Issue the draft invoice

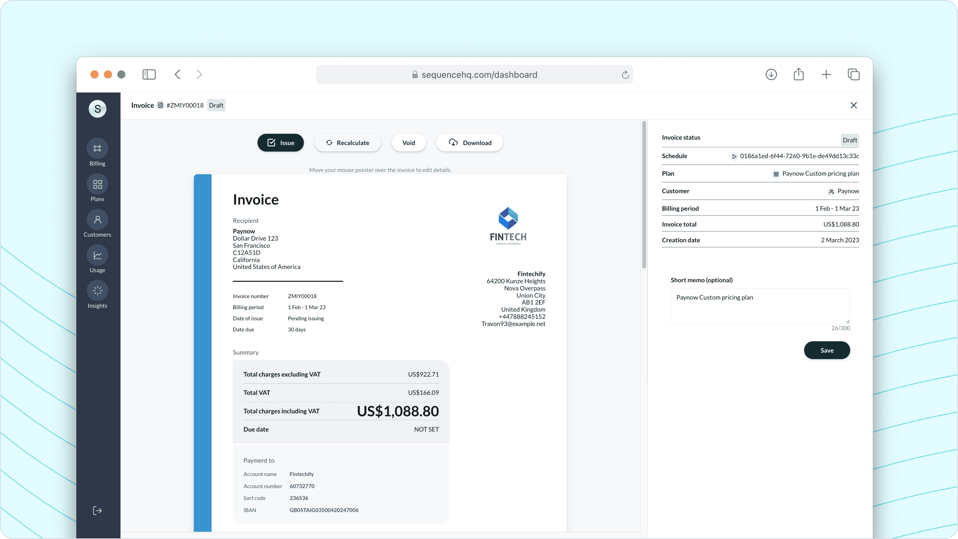281,143
